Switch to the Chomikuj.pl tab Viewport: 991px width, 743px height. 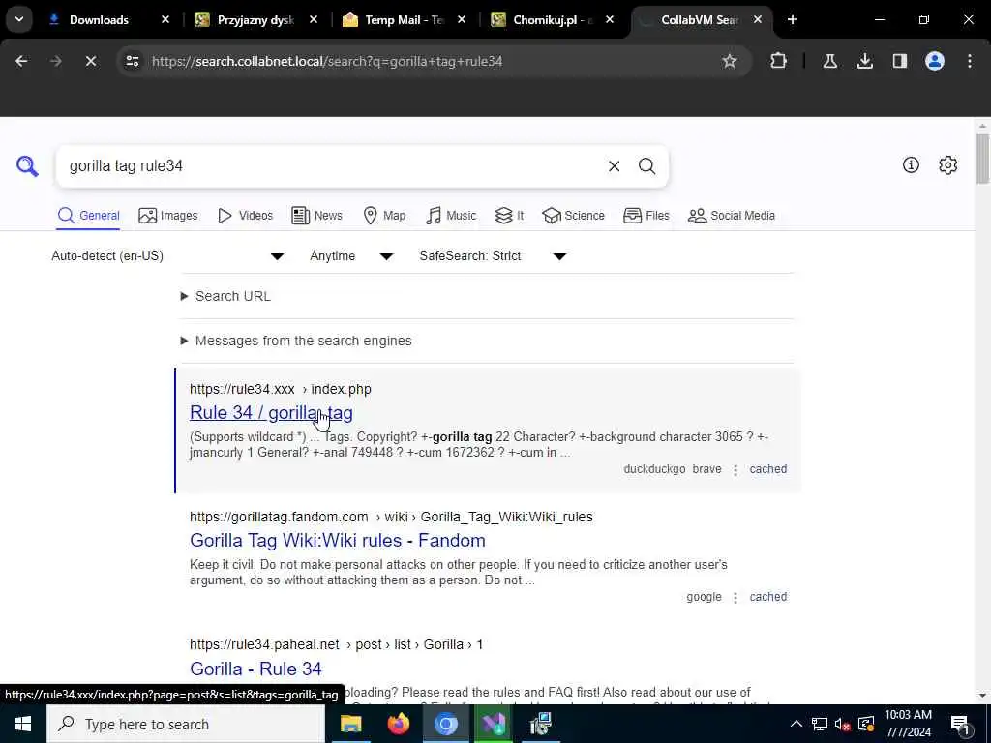[x=552, y=20]
